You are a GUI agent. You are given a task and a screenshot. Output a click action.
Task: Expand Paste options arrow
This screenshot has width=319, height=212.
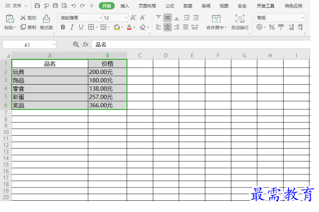coord(15,27)
